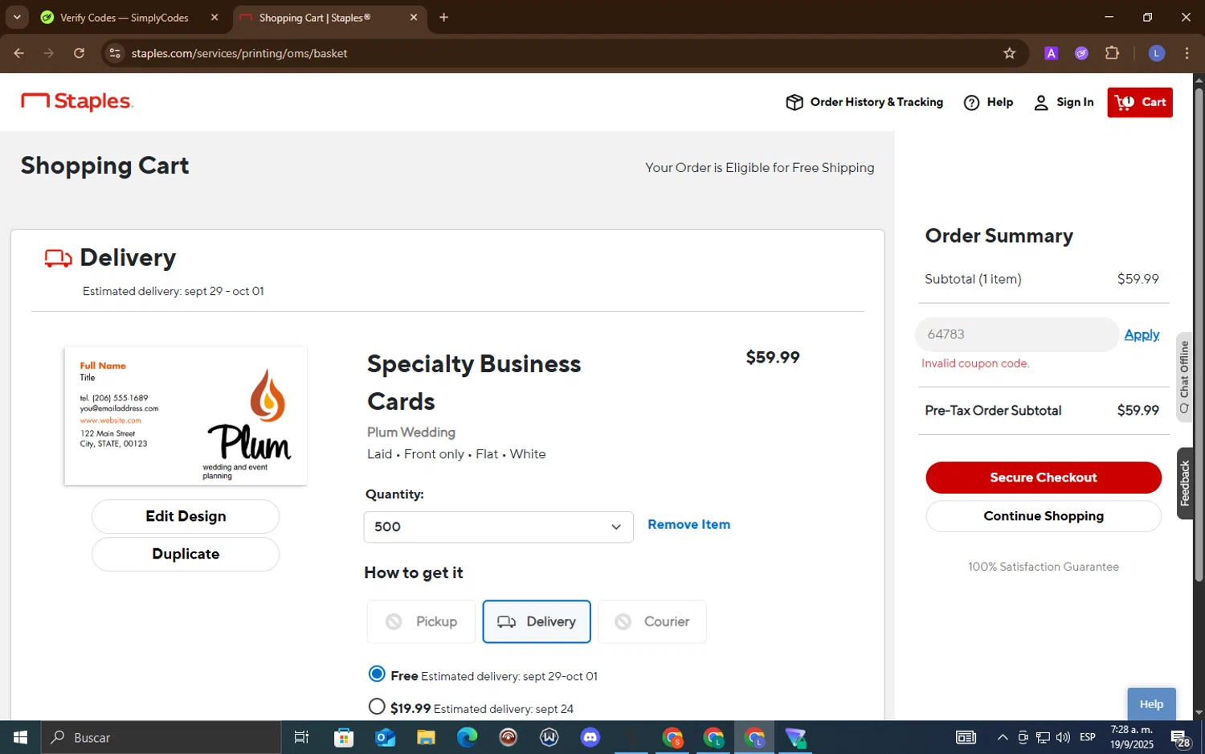The height and width of the screenshot is (754, 1205).
Task: Click Continue Shopping
Action: 1044,516
